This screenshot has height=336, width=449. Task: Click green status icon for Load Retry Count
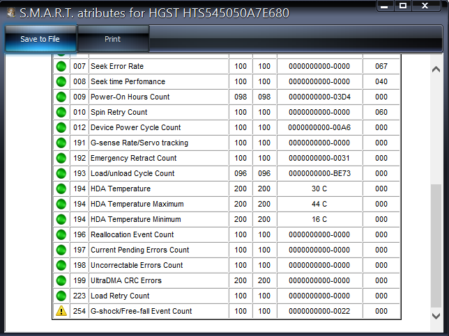tap(61, 296)
